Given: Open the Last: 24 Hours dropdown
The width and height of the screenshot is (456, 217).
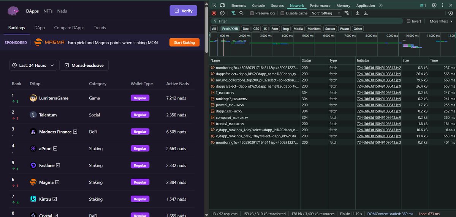Looking at the screenshot, I should [33, 65].
